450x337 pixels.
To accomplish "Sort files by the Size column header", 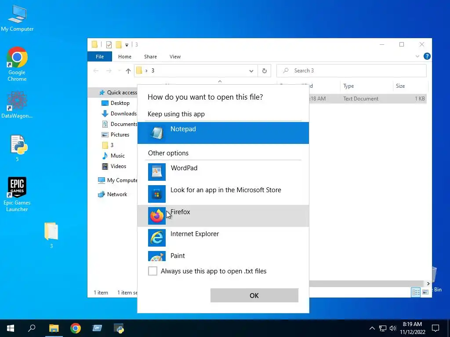I will tap(410, 86).
